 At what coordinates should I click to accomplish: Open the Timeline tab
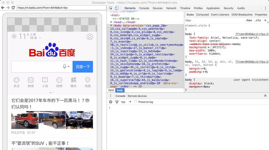tap(185, 8)
